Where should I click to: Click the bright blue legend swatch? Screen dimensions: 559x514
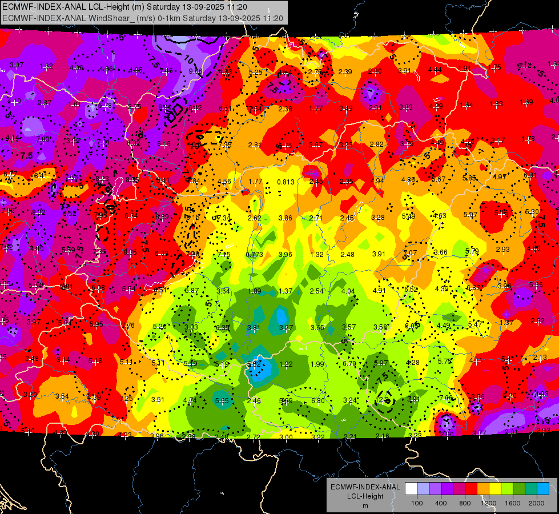tap(543, 489)
